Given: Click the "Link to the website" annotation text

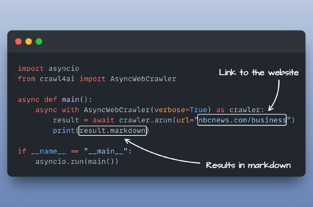Looking at the screenshot, I should 259,72.
